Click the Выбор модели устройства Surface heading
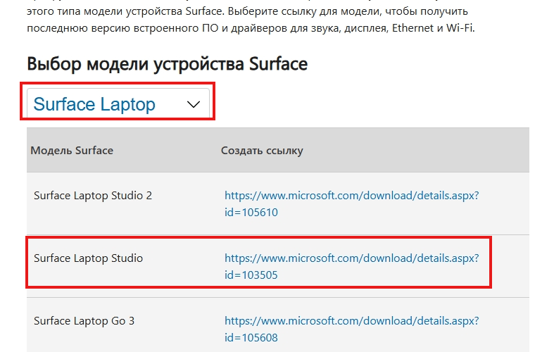Screen dimensions: 554x352 [x=167, y=64]
